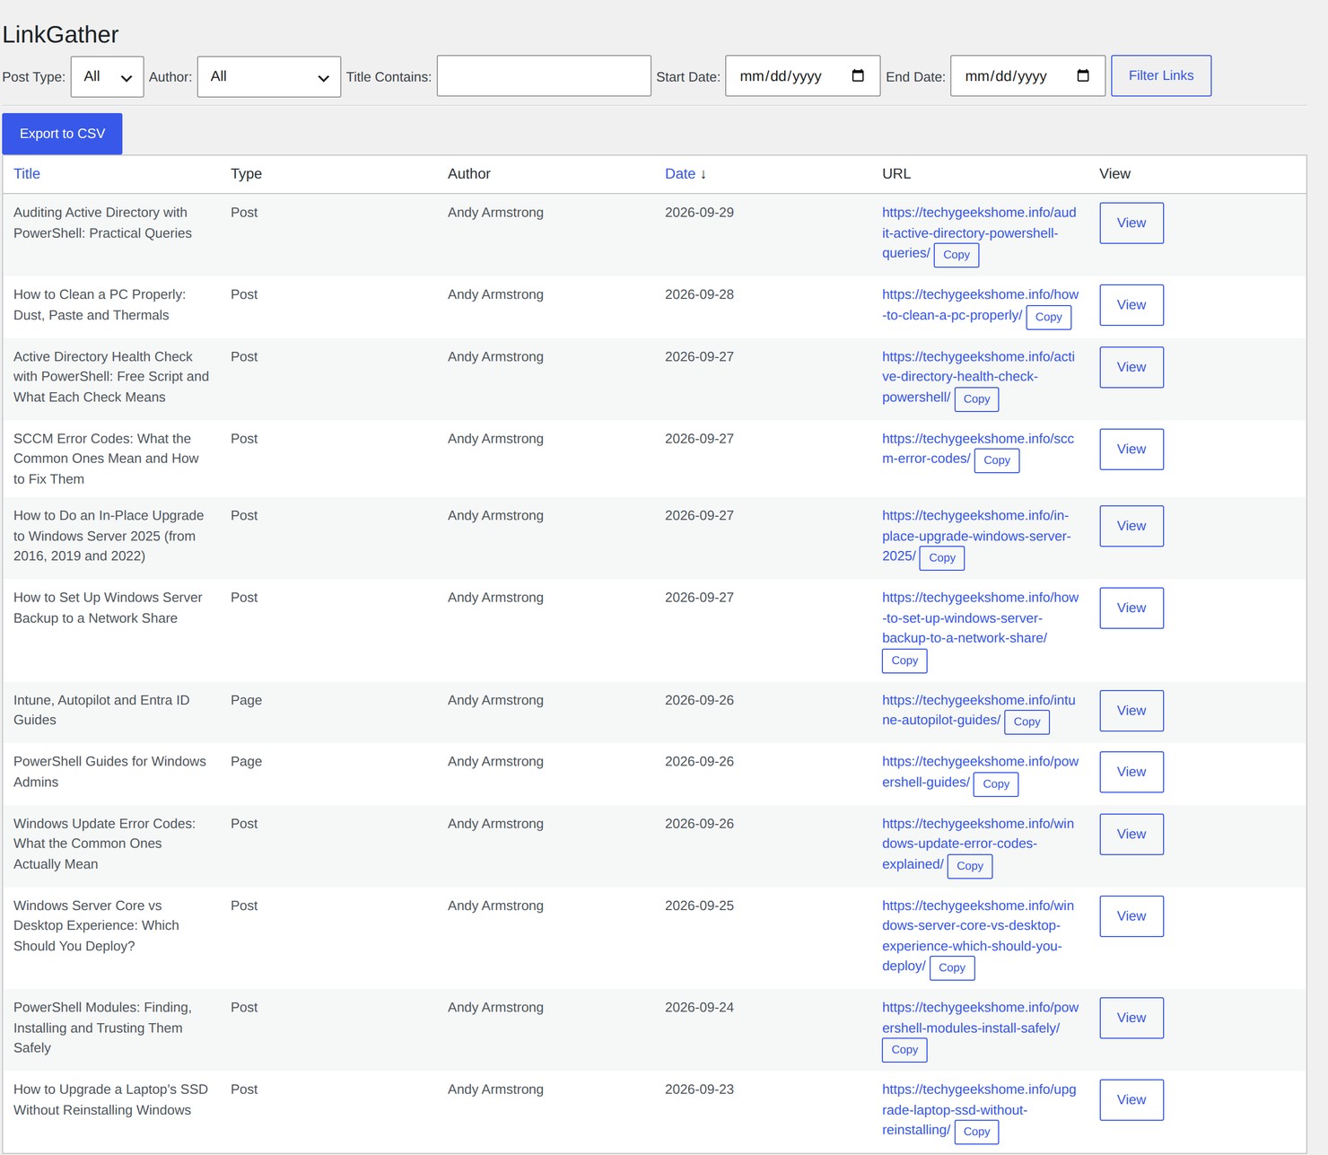View the In-Place Upgrade to Windows Server 2025 post
1328x1155 pixels.
point(1131,526)
